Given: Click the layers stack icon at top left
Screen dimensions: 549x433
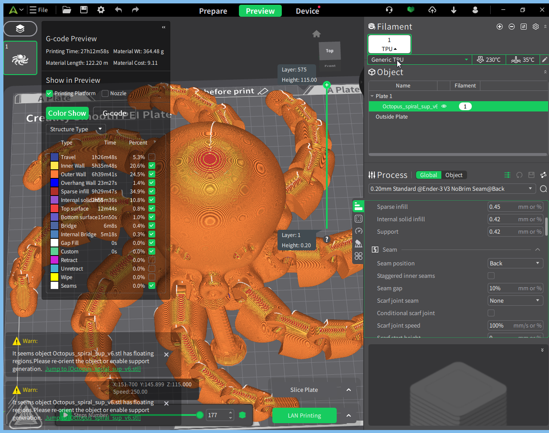Looking at the screenshot, I should (x=20, y=29).
